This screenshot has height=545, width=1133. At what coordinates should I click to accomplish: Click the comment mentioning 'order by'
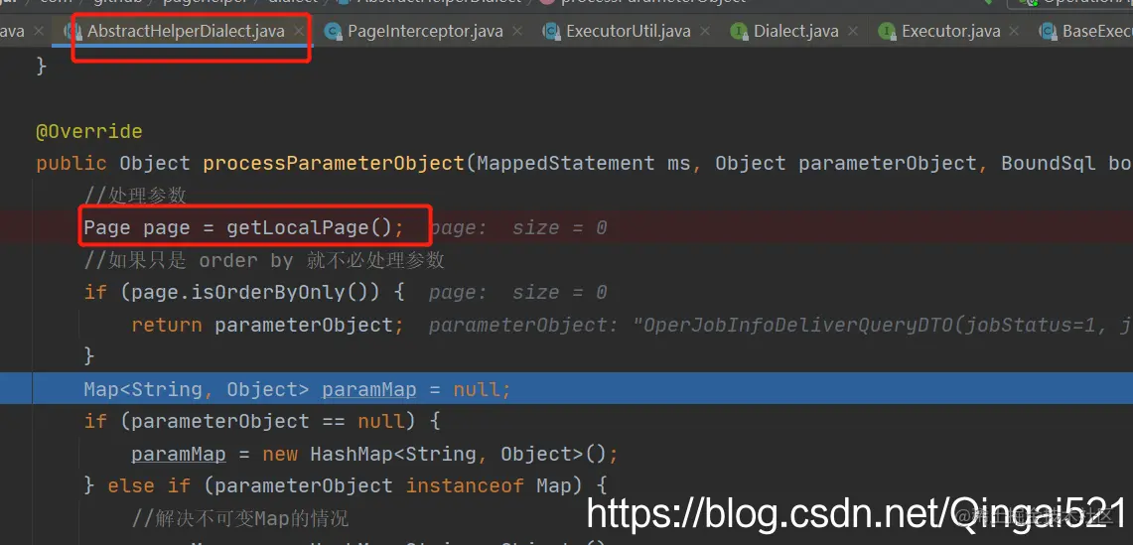pyautogui.click(x=264, y=260)
